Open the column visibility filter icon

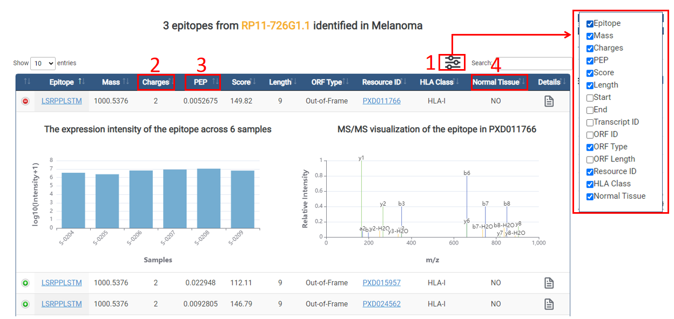(452, 63)
